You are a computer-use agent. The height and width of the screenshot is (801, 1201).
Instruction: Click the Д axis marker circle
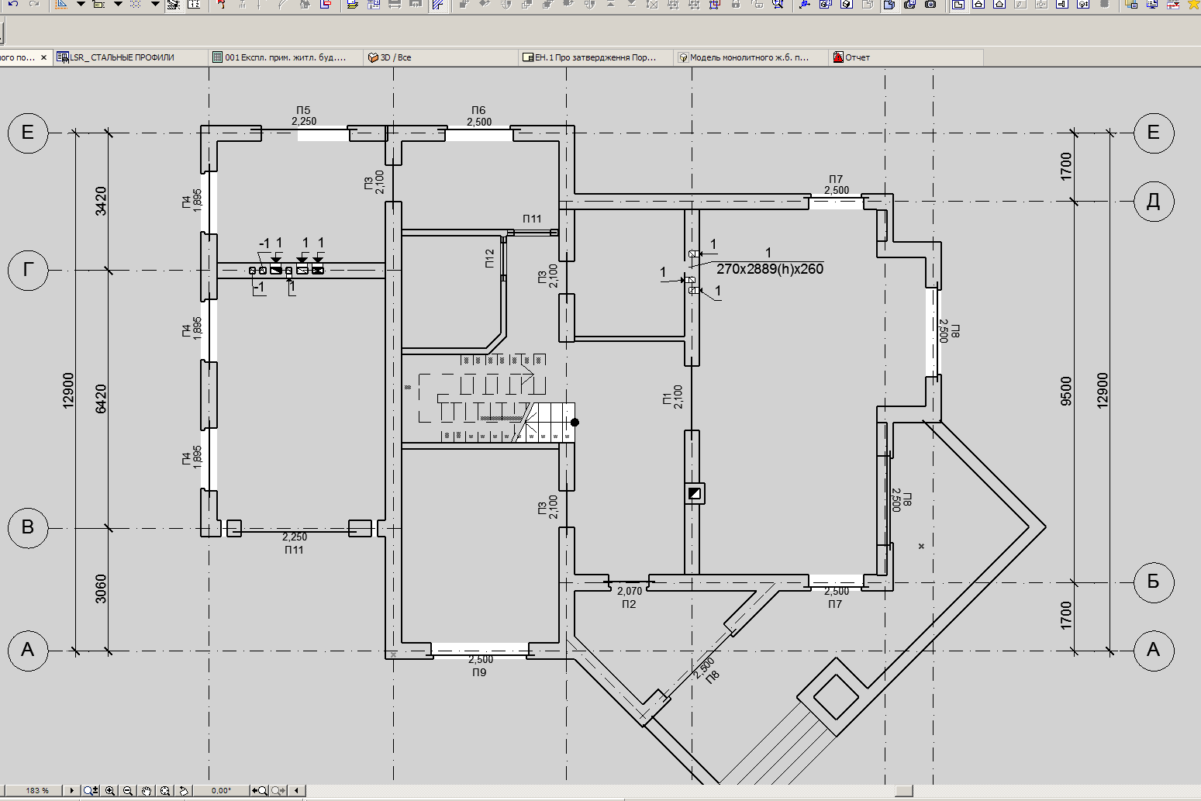pos(1154,202)
